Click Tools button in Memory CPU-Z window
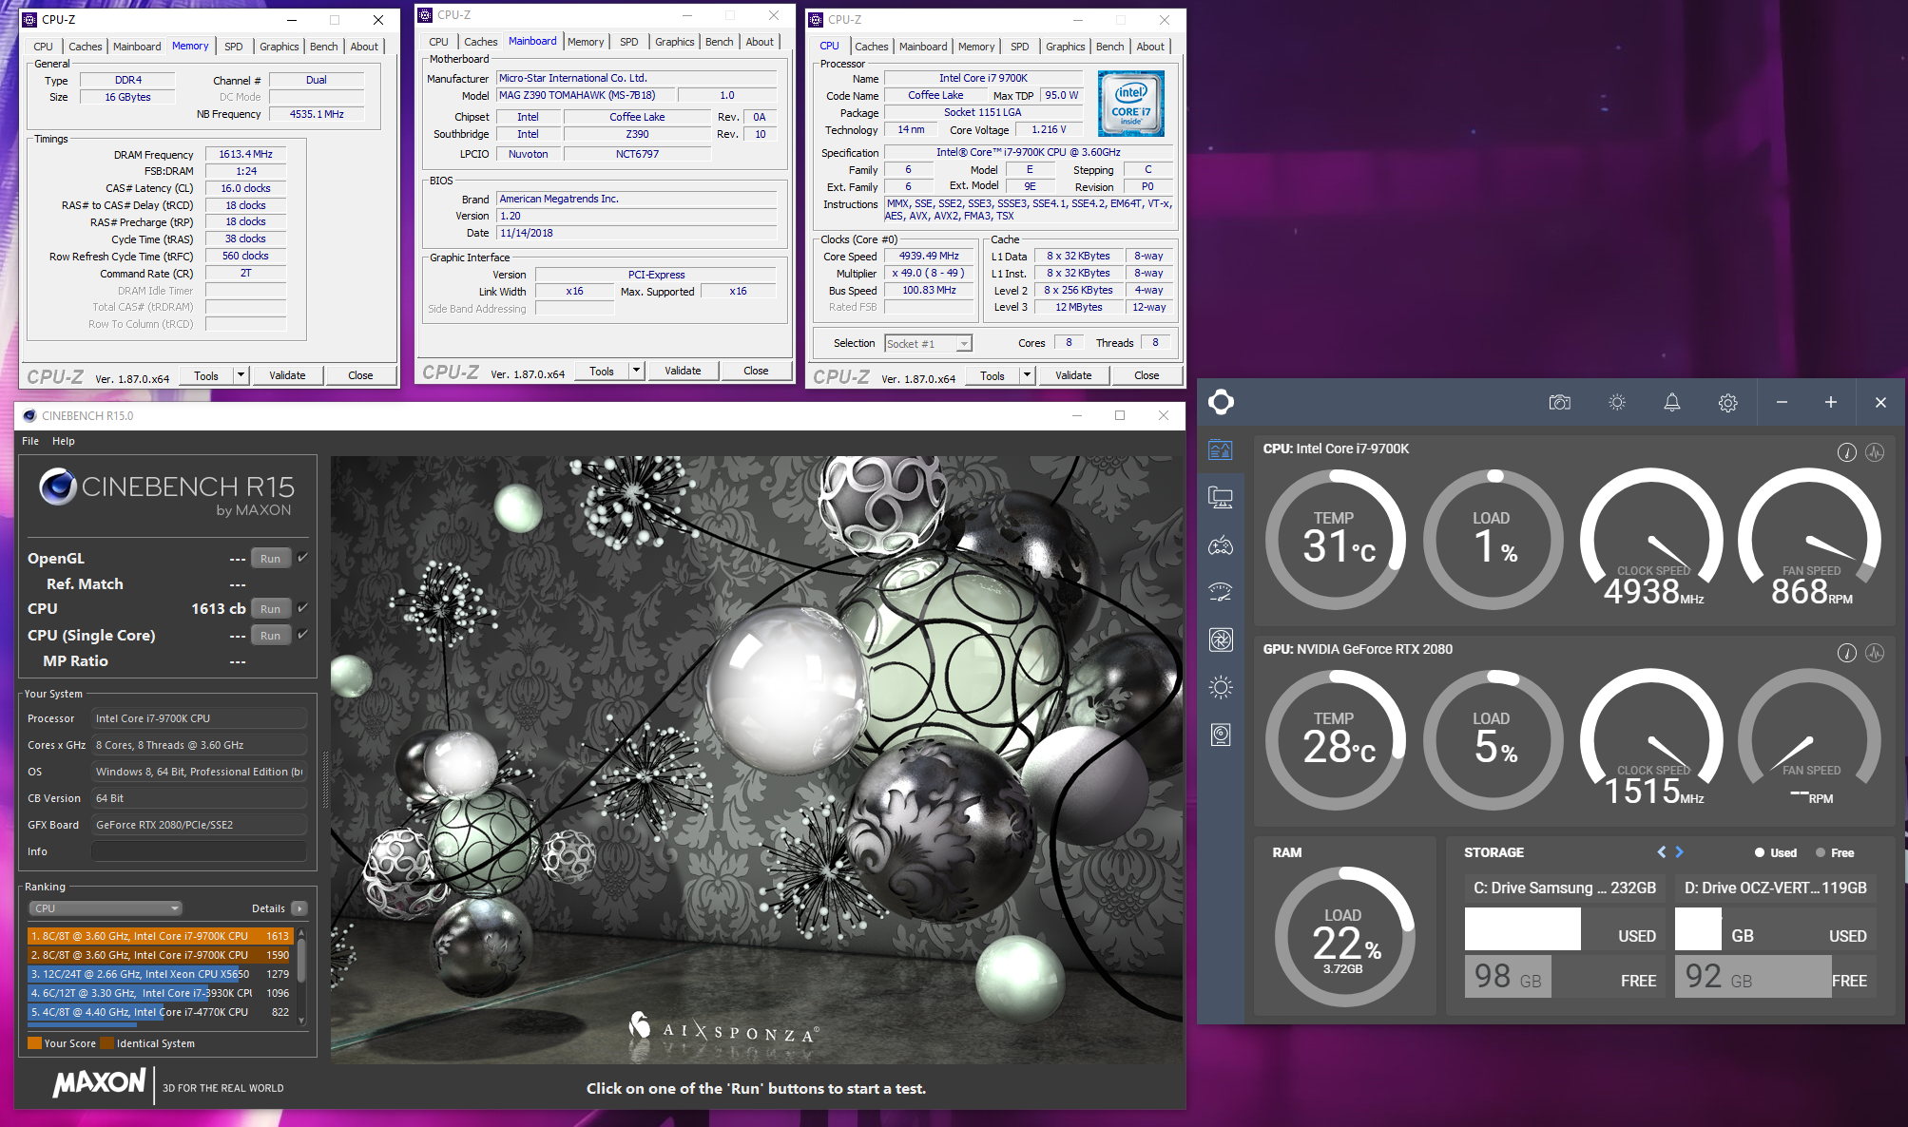The height and width of the screenshot is (1127, 1908). click(x=206, y=375)
